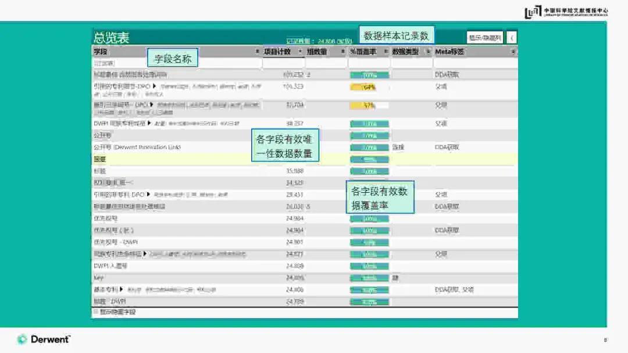
Task: Click the filter icon on Meta标签 column
Action: (x=513, y=52)
